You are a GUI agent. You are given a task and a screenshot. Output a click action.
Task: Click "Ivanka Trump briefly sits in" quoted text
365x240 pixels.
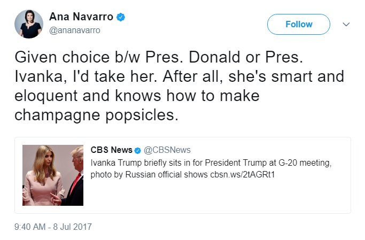(139, 163)
